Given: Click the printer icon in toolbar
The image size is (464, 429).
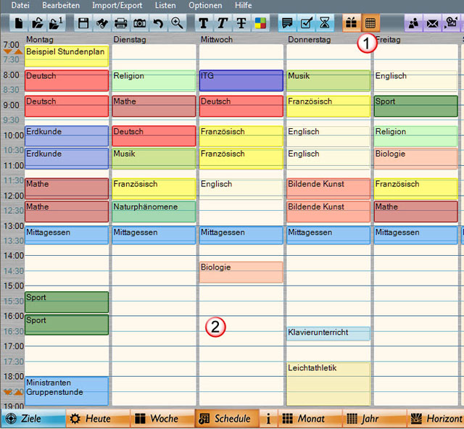Looking at the screenshot, I should click(x=121, y=23).
